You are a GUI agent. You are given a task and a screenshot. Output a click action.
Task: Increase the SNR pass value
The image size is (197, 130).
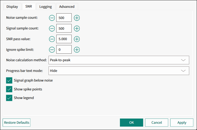coord(77,39)
